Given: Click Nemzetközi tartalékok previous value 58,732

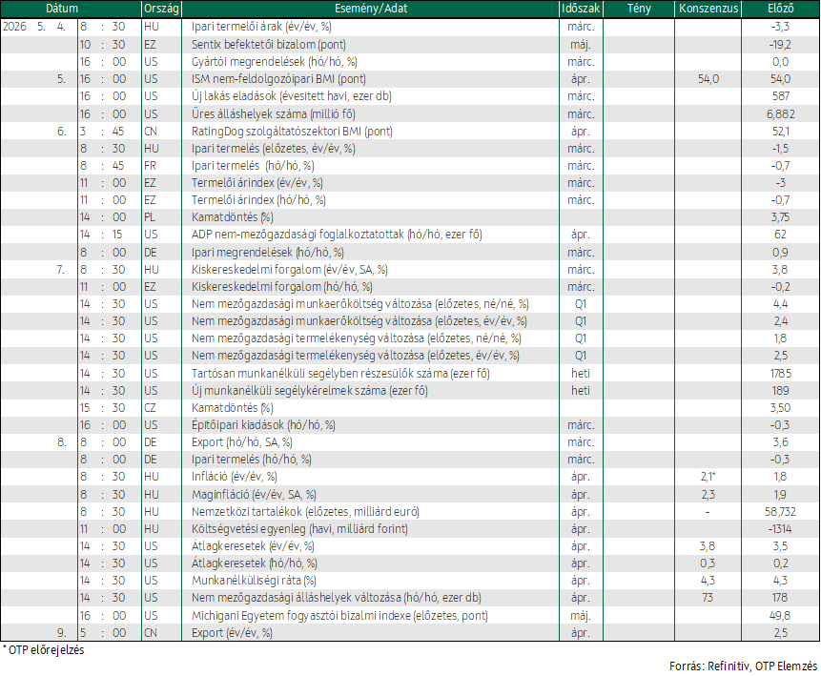Looking at the screenshot, I should tap(780, 512).
